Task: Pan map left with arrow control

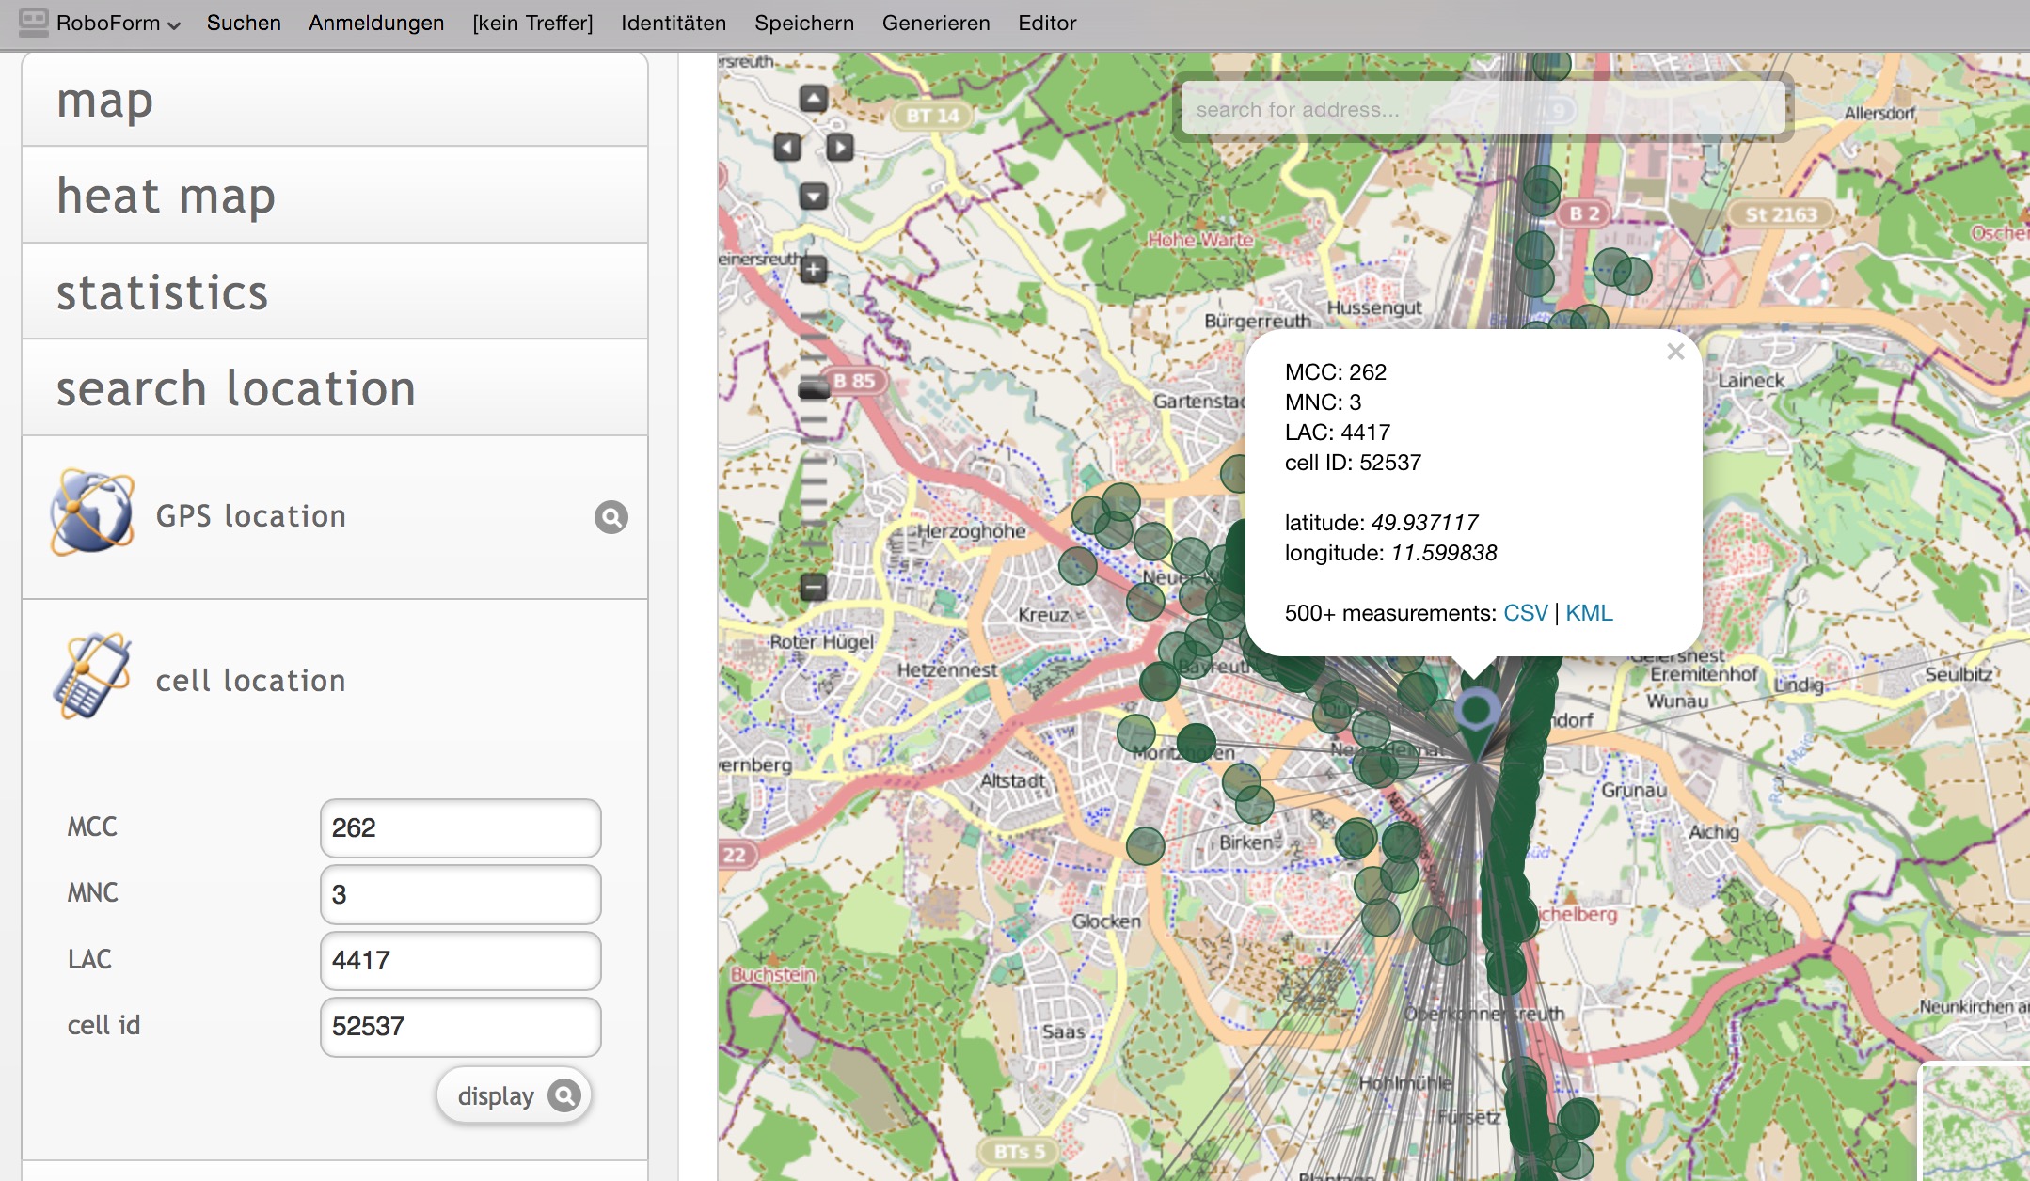Action: click(x=787, y=147)
